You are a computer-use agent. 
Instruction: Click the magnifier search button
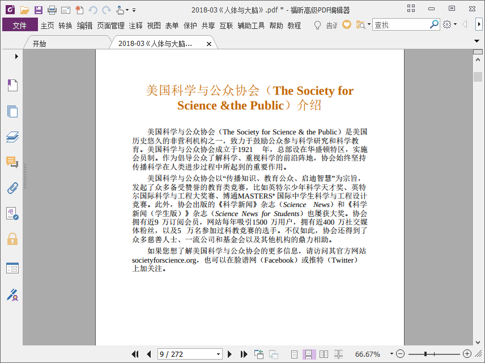tap(434, 24)
